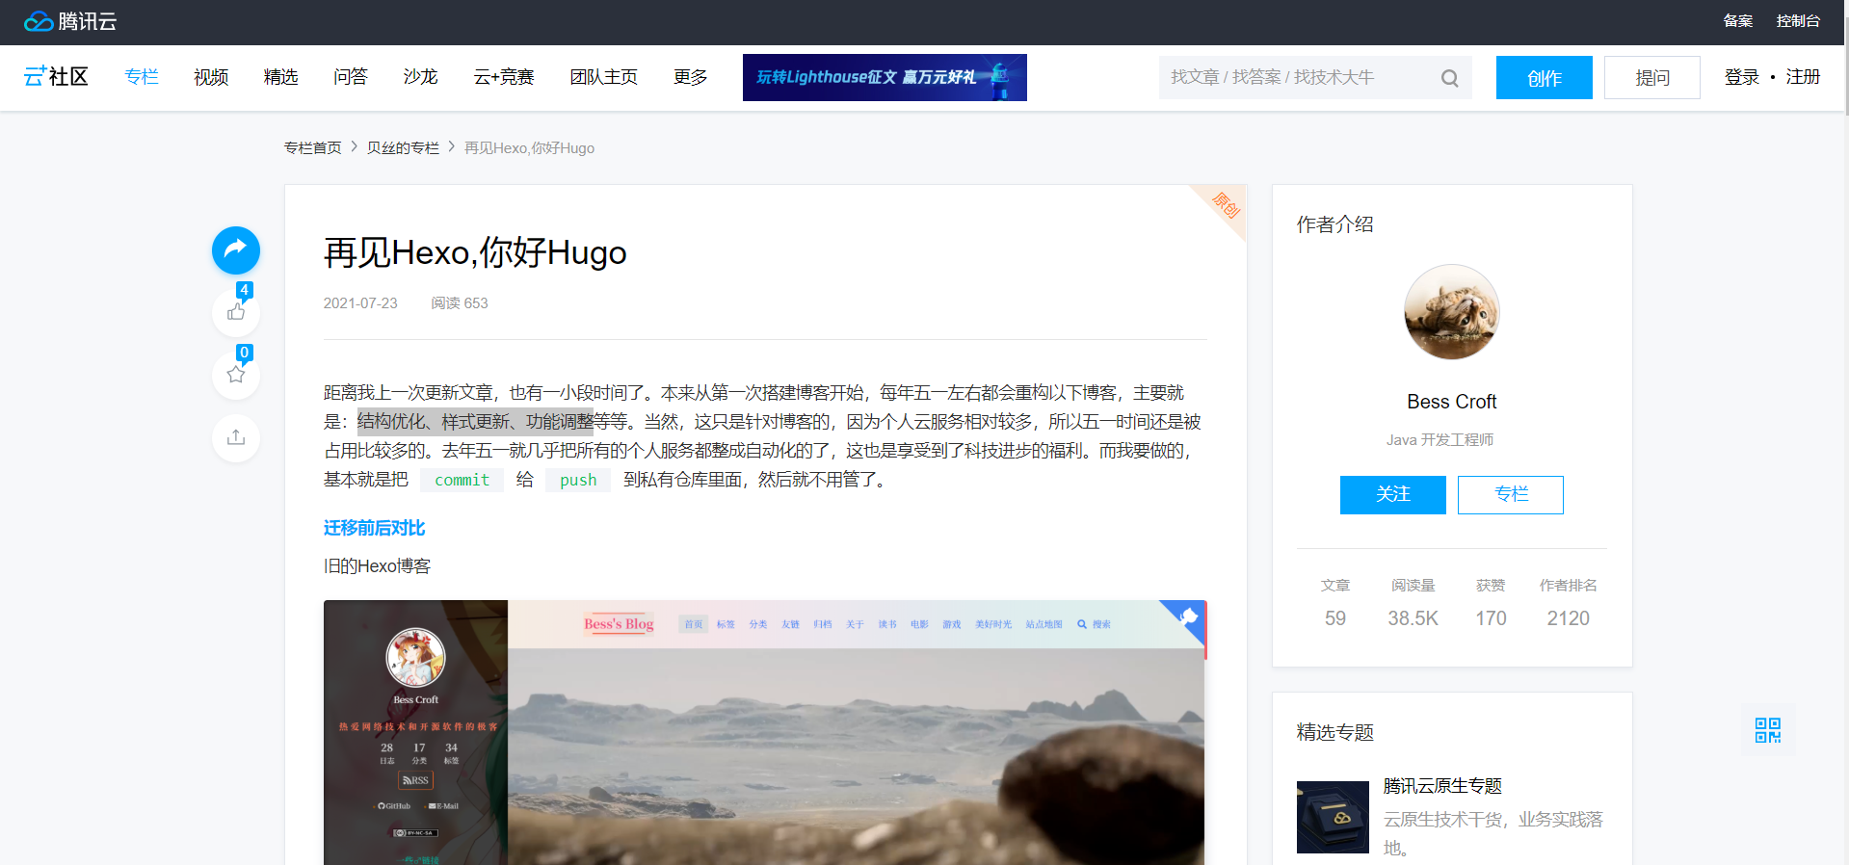The height and width of the screenshot is (865, 1849).
Task: Open the upload/export share icon
Action: tap(236, 437)
